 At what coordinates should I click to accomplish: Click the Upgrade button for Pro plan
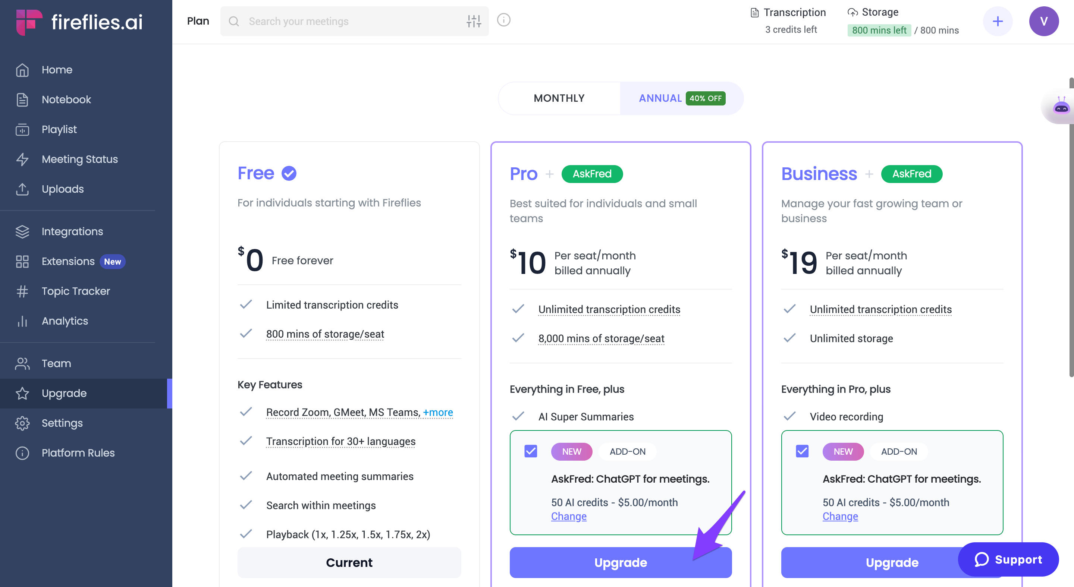click(621, 562)
